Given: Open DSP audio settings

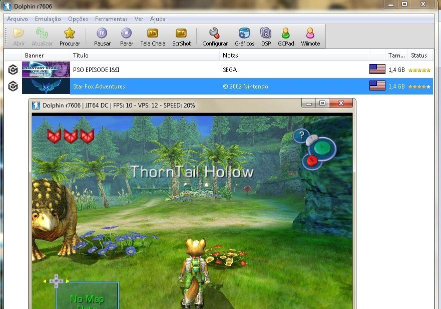Looking at the screenshot, I should pos(266,37).
